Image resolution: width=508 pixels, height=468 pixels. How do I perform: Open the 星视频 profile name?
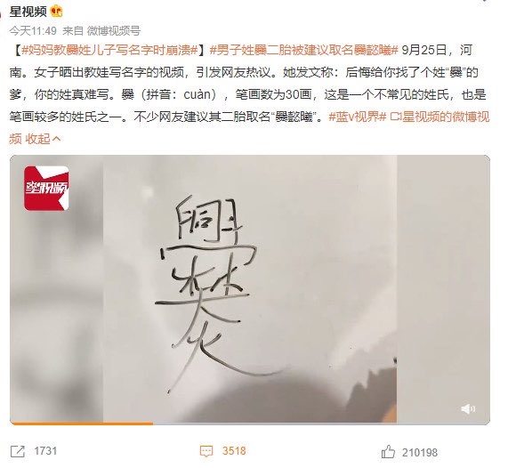pyautogui.click(x=28, y=12)
